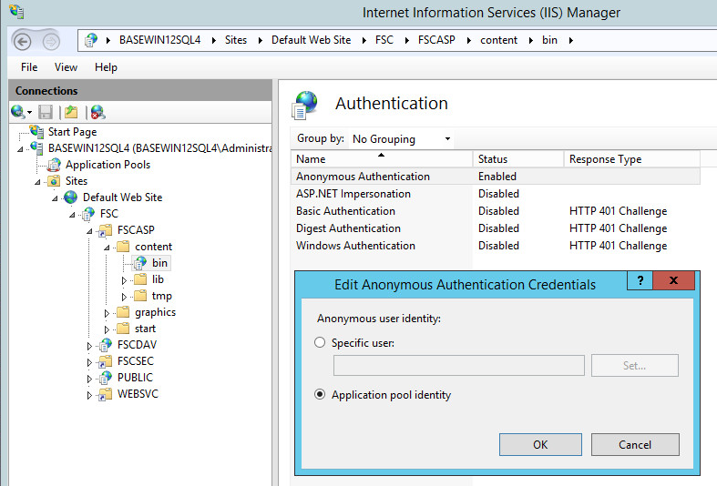
Task: Select the Start Page tree icon
Action: (x=36, y=132)
